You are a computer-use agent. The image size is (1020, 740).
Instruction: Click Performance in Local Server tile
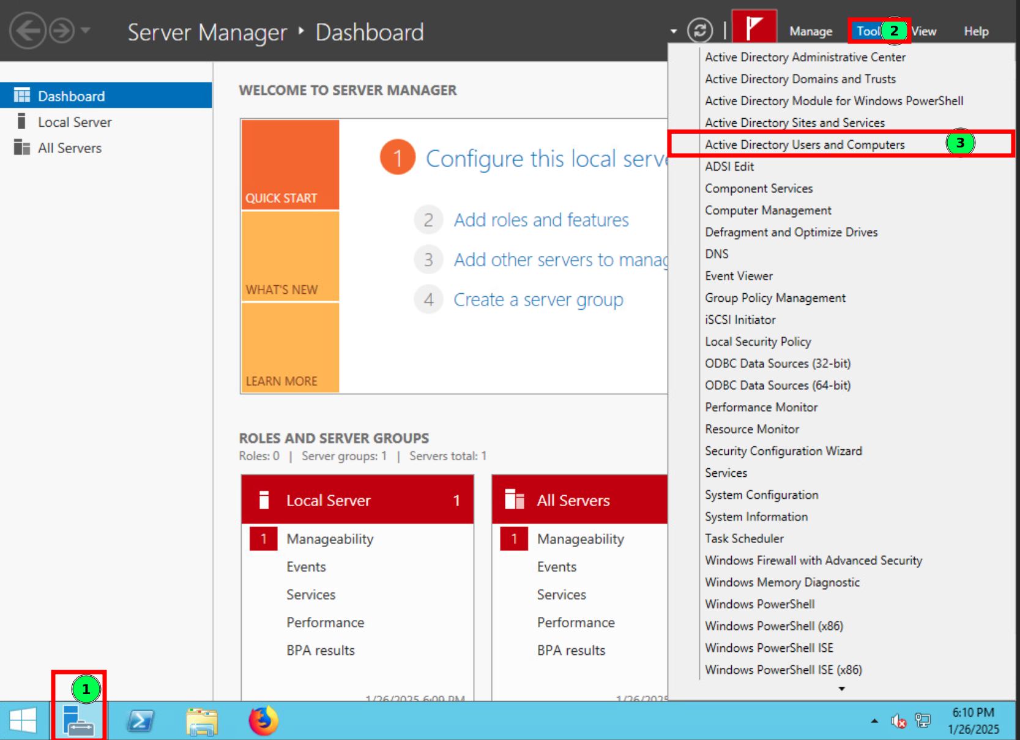coord(325,622)
